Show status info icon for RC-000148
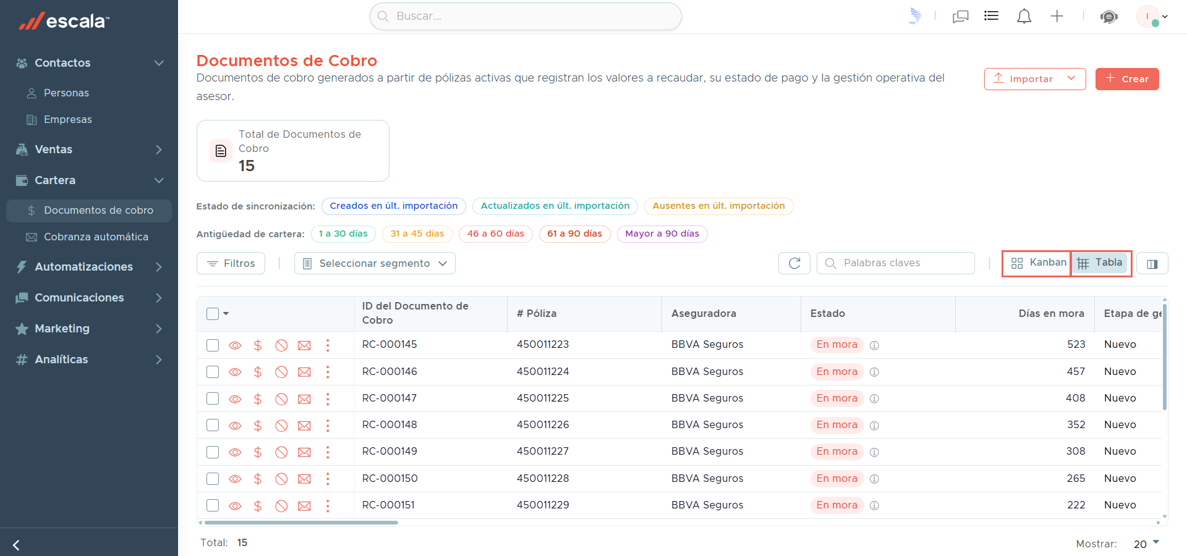The height and width of the screenshot is (556, 1187). tap(874, 426)
